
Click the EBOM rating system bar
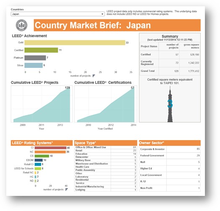pyautogui.click(x=39, y=160)
